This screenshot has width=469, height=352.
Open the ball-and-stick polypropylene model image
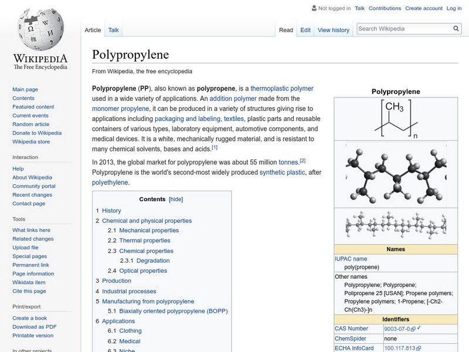coord(396,174)
